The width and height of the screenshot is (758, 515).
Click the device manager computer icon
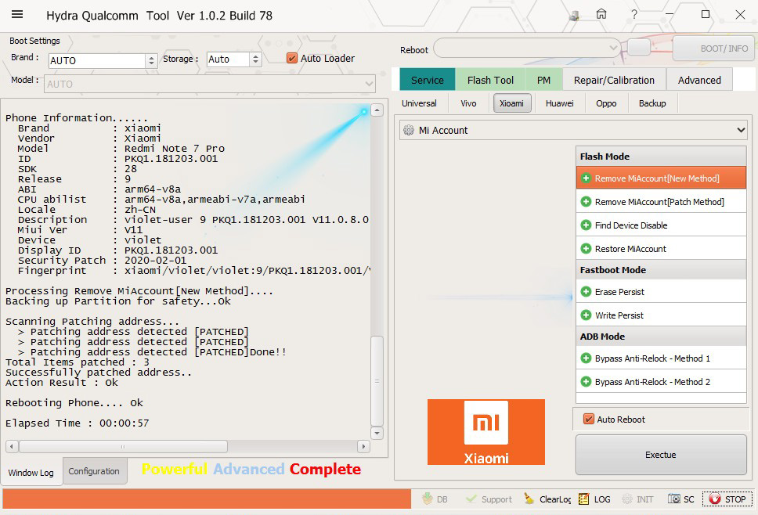click(574, 15)
